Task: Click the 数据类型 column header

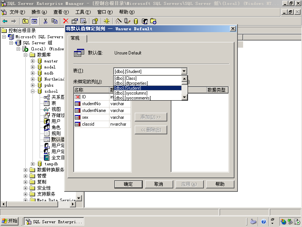Action: tap(217, 90)
